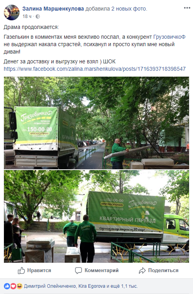Click Залина Маршенкулова's profile avatar

tap(12, 13)
